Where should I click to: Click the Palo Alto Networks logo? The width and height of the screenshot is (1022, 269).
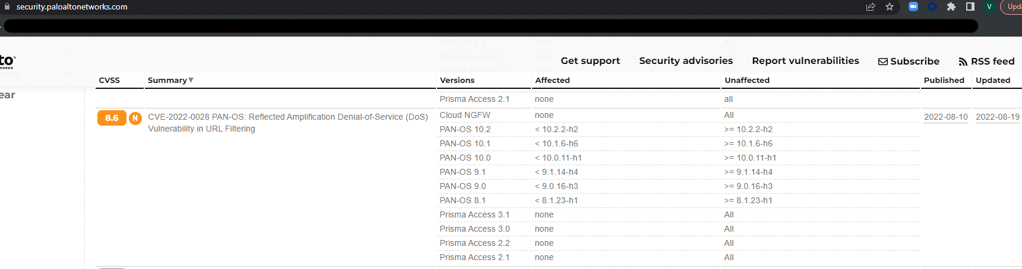pyautogui.click(x=8, y=61)
